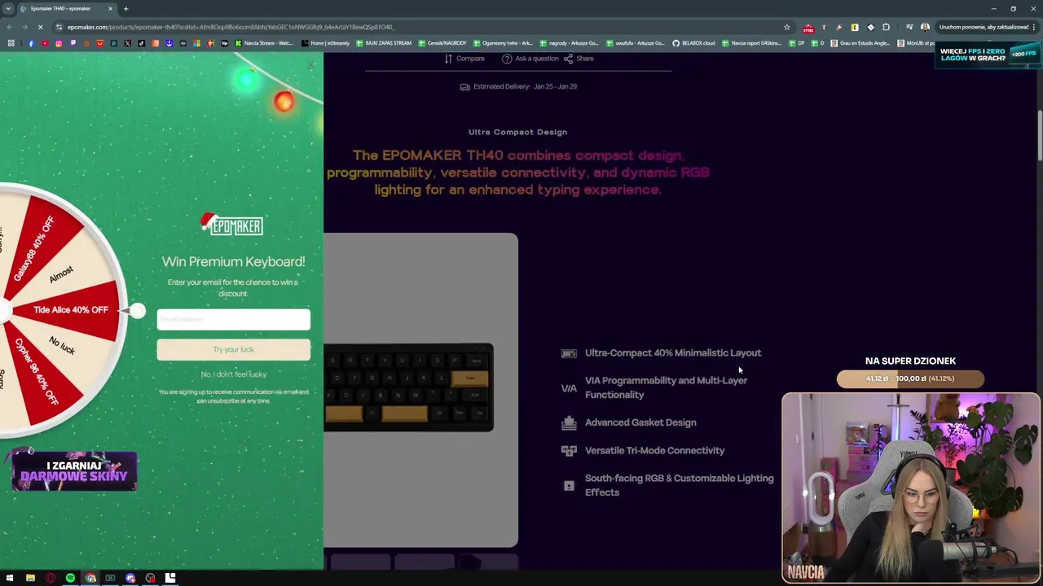Click the 'Więcej FPS' ad banner

[x=987, y=55]
